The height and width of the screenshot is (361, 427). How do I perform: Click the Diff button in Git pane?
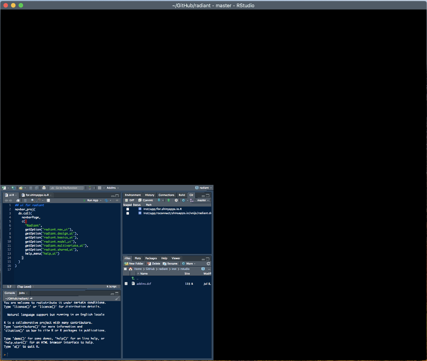(130, 200)
